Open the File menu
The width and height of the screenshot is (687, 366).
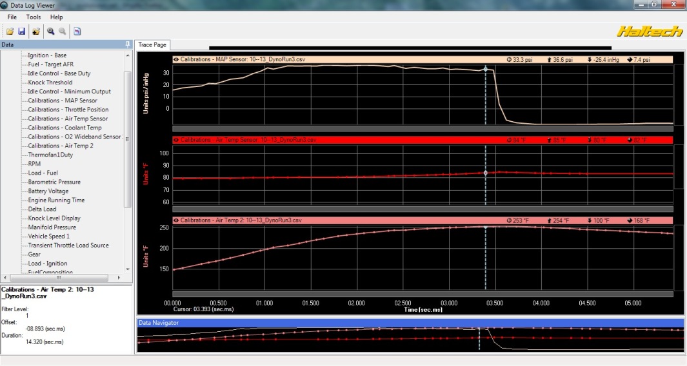12,17
